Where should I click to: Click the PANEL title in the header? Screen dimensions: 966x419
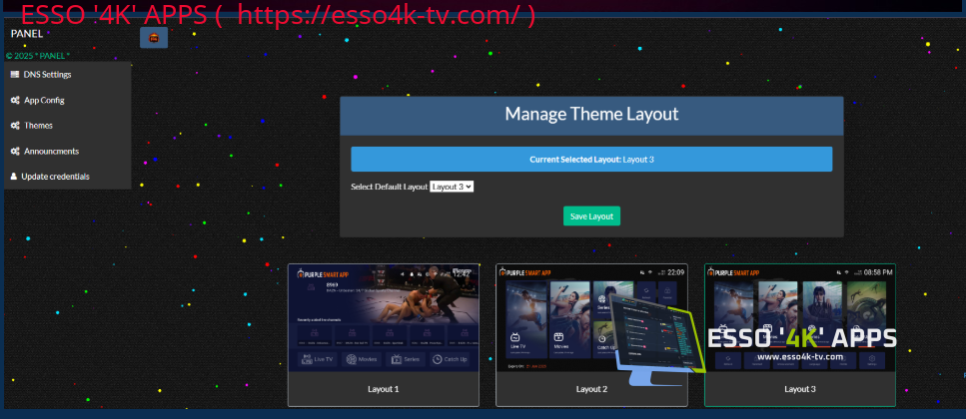27,34
